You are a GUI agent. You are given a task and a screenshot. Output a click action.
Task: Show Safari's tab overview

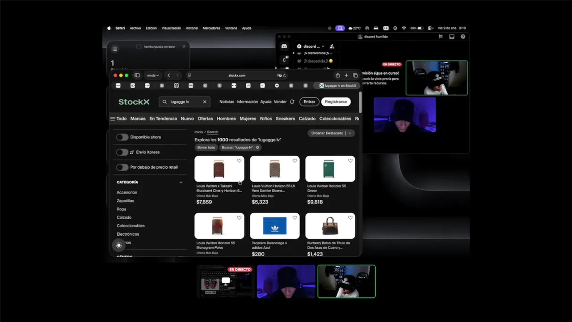[355, 76]
